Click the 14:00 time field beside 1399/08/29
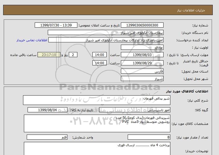 100,63
